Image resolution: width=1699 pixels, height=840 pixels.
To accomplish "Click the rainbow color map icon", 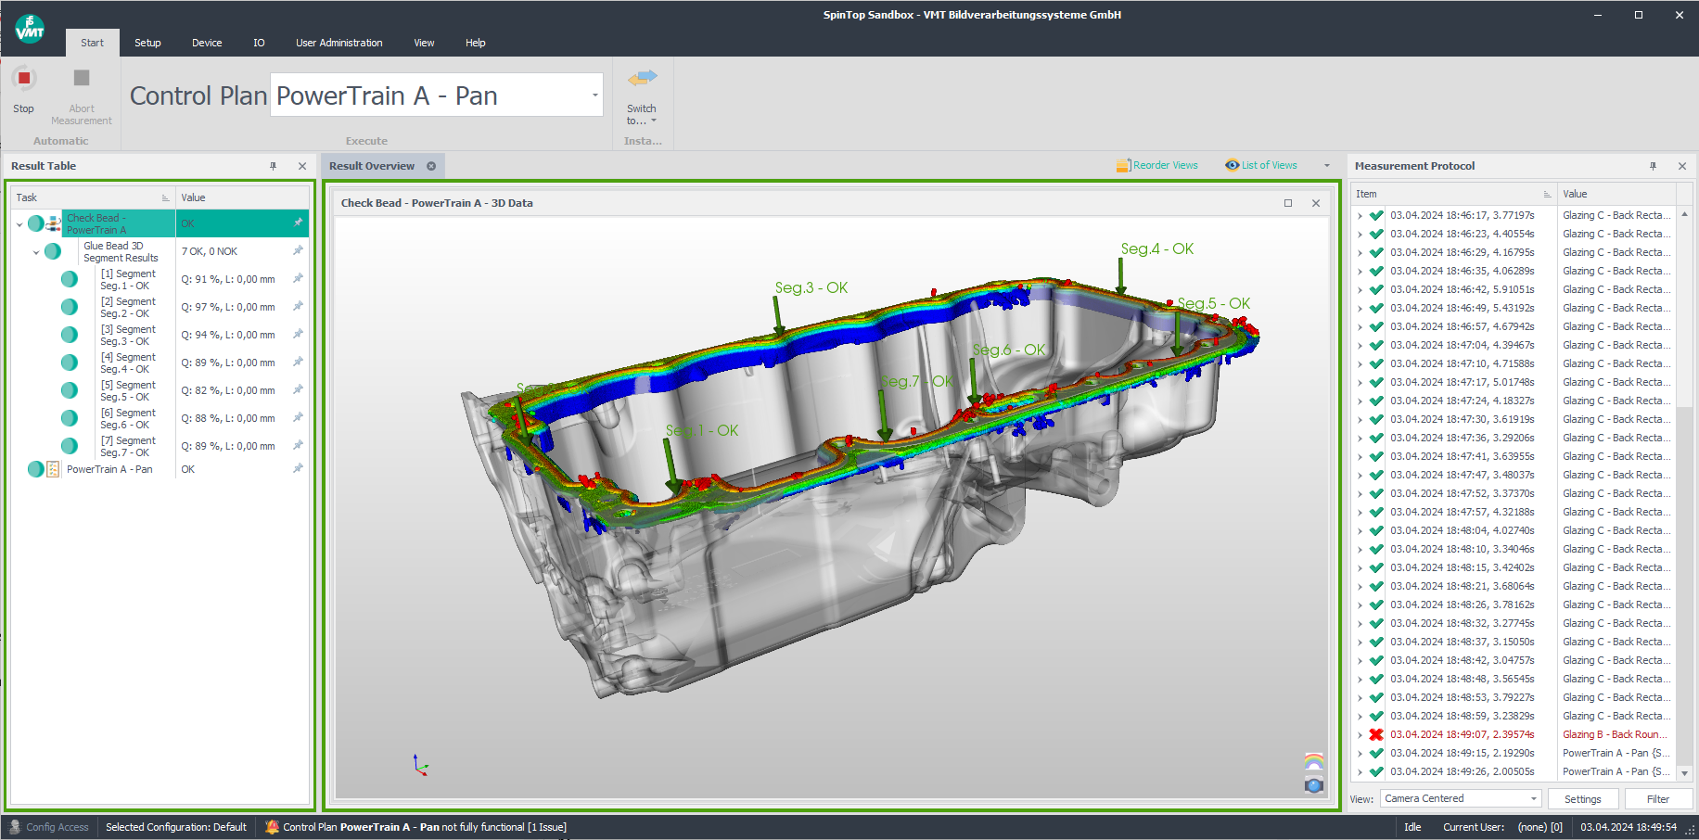I will (x=1314, y=762).
